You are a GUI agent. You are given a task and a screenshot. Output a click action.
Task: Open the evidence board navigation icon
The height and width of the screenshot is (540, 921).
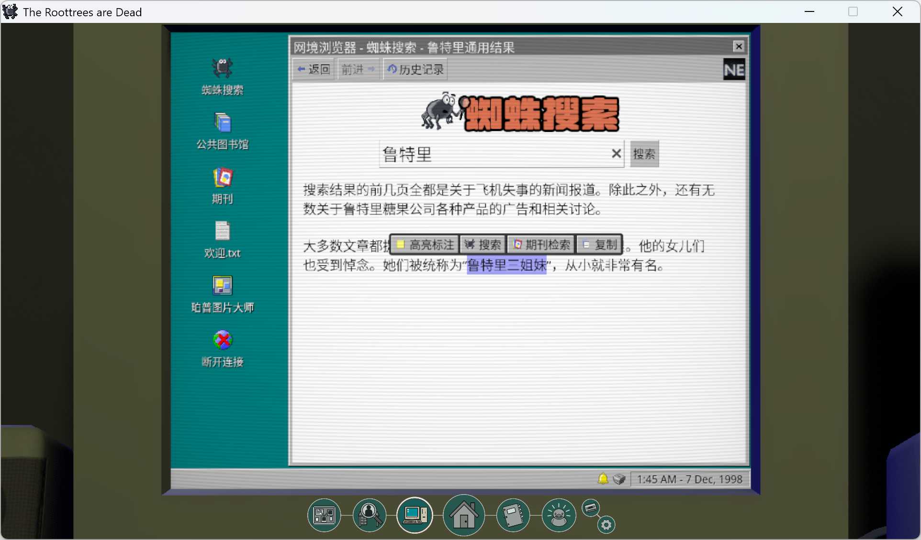[324, 515]
